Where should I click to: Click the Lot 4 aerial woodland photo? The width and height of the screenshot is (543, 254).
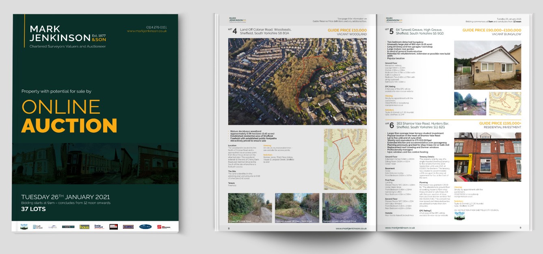(297, 81)
